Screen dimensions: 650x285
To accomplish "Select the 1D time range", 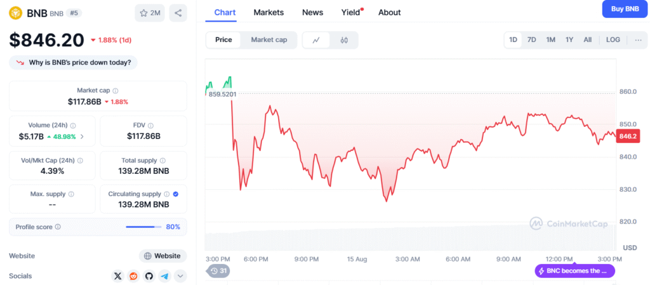I will (513, 40).
